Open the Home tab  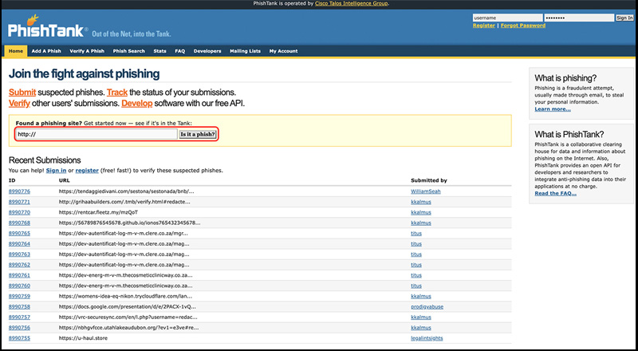16,51
